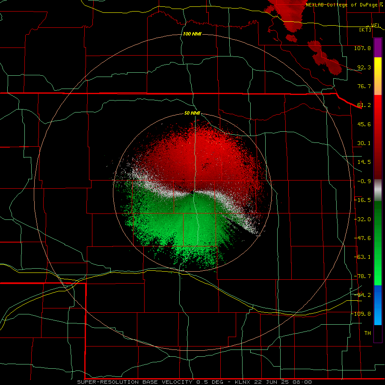Click the 22 JUN 25 08:00 timestamp

pyautogui.click(x=283, y=382)
